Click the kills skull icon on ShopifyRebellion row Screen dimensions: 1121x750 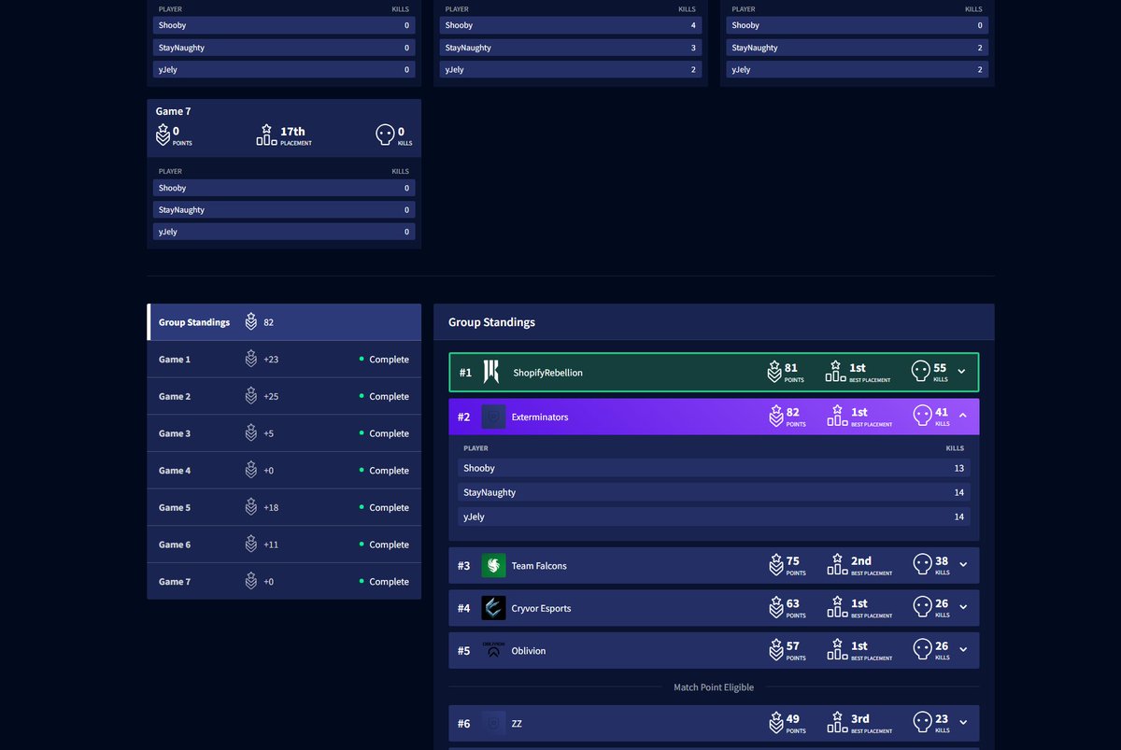pos(919,371)
